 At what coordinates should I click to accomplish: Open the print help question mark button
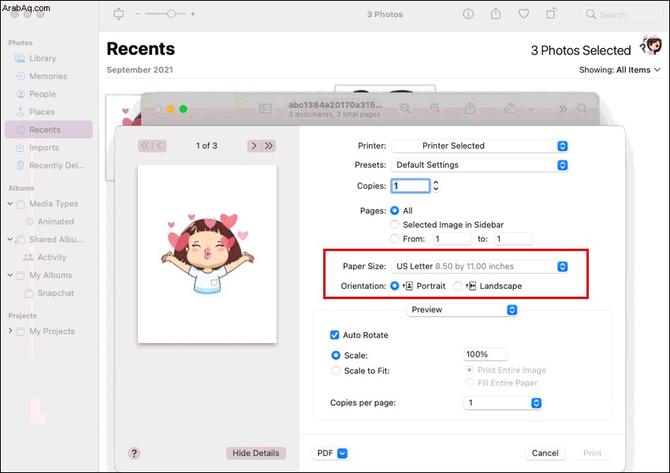[x=134, y=453]
